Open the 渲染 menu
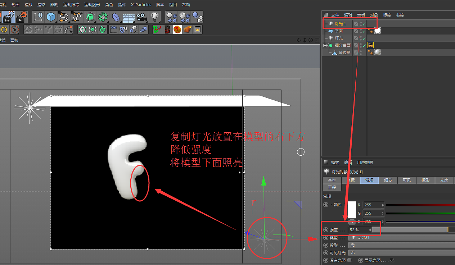This screenshot has height=265, width=455. click(41, 5)
